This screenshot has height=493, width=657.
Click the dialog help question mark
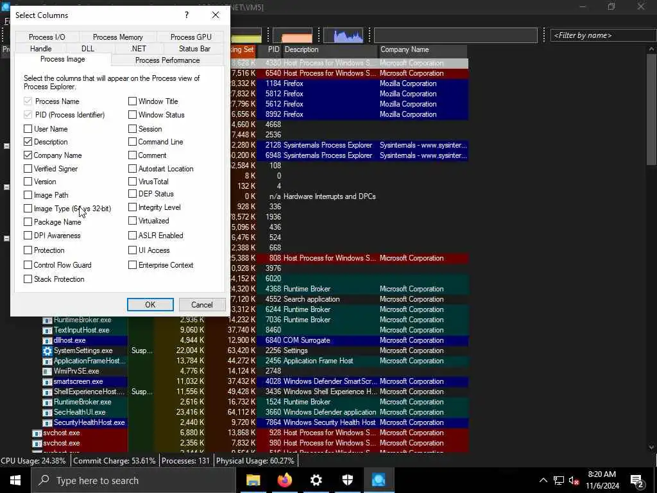pyautogui.click(x=187, y=15)
